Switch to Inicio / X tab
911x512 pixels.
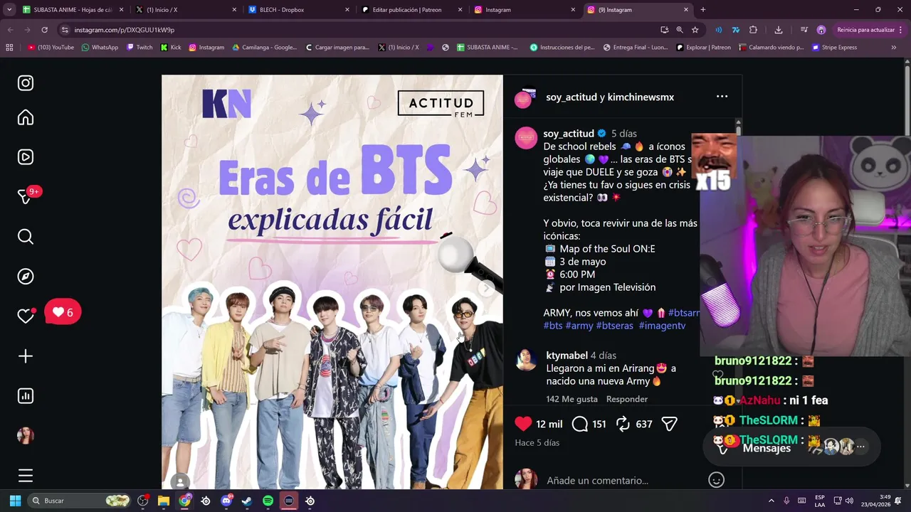185,10
